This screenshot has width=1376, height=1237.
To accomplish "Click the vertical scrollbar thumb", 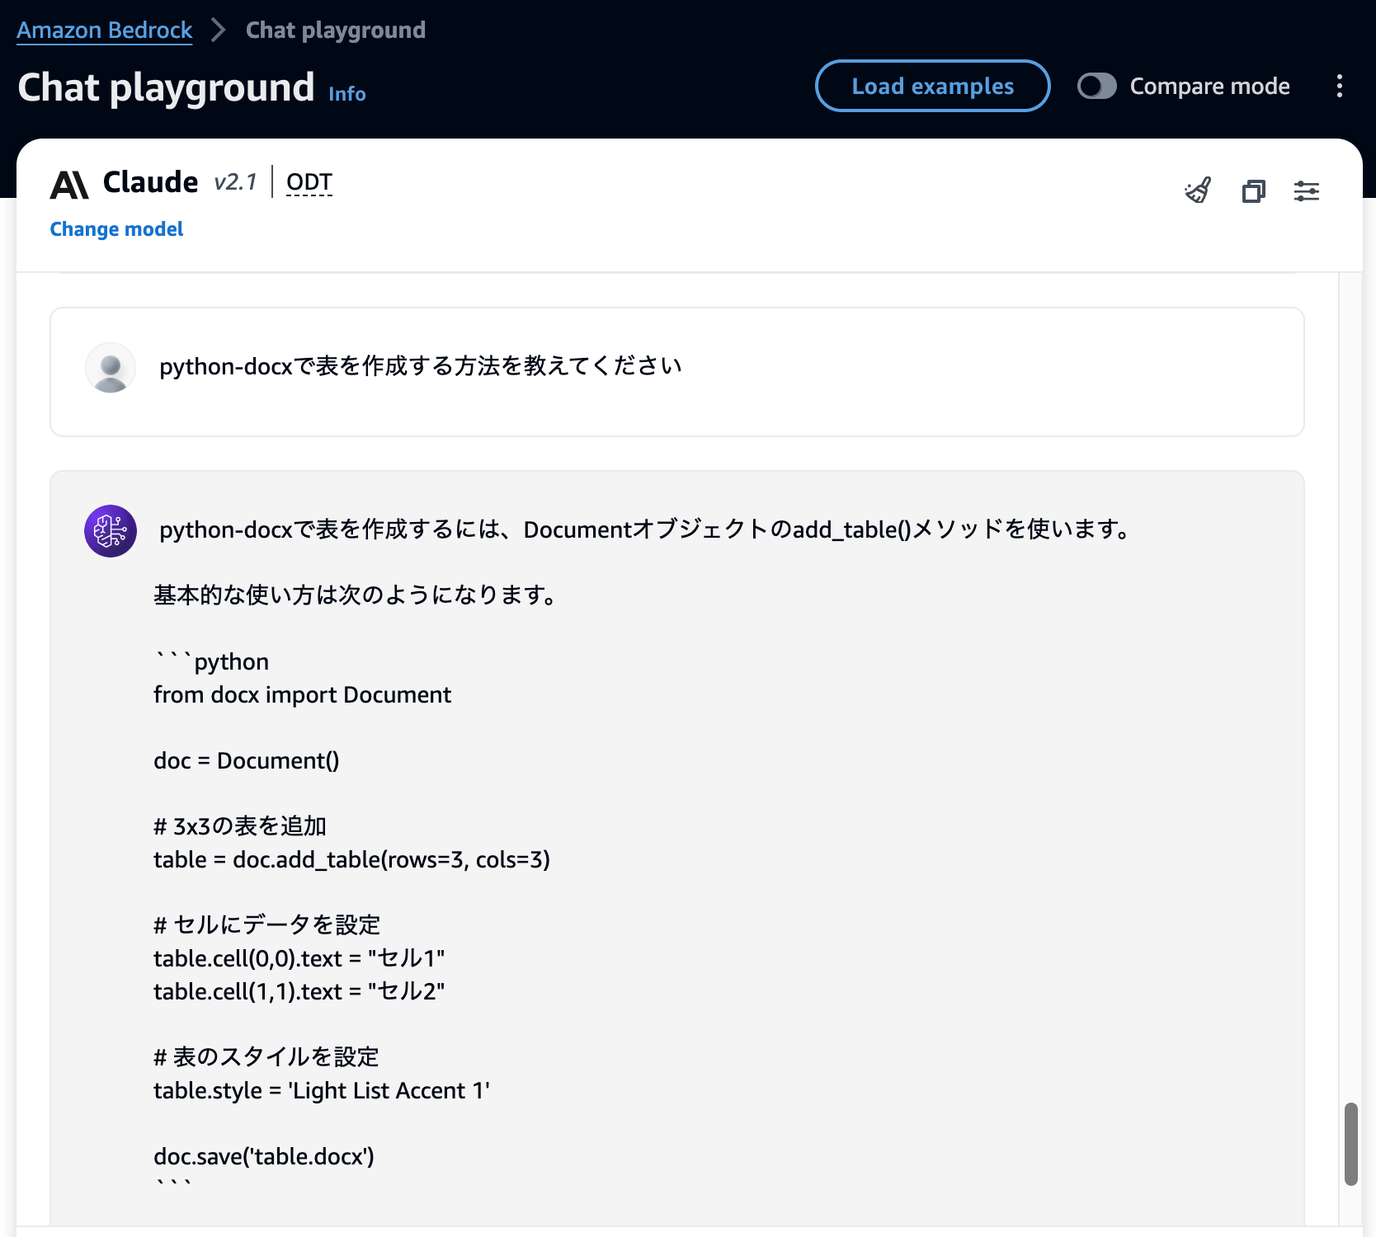I will click(1350, 1144).
